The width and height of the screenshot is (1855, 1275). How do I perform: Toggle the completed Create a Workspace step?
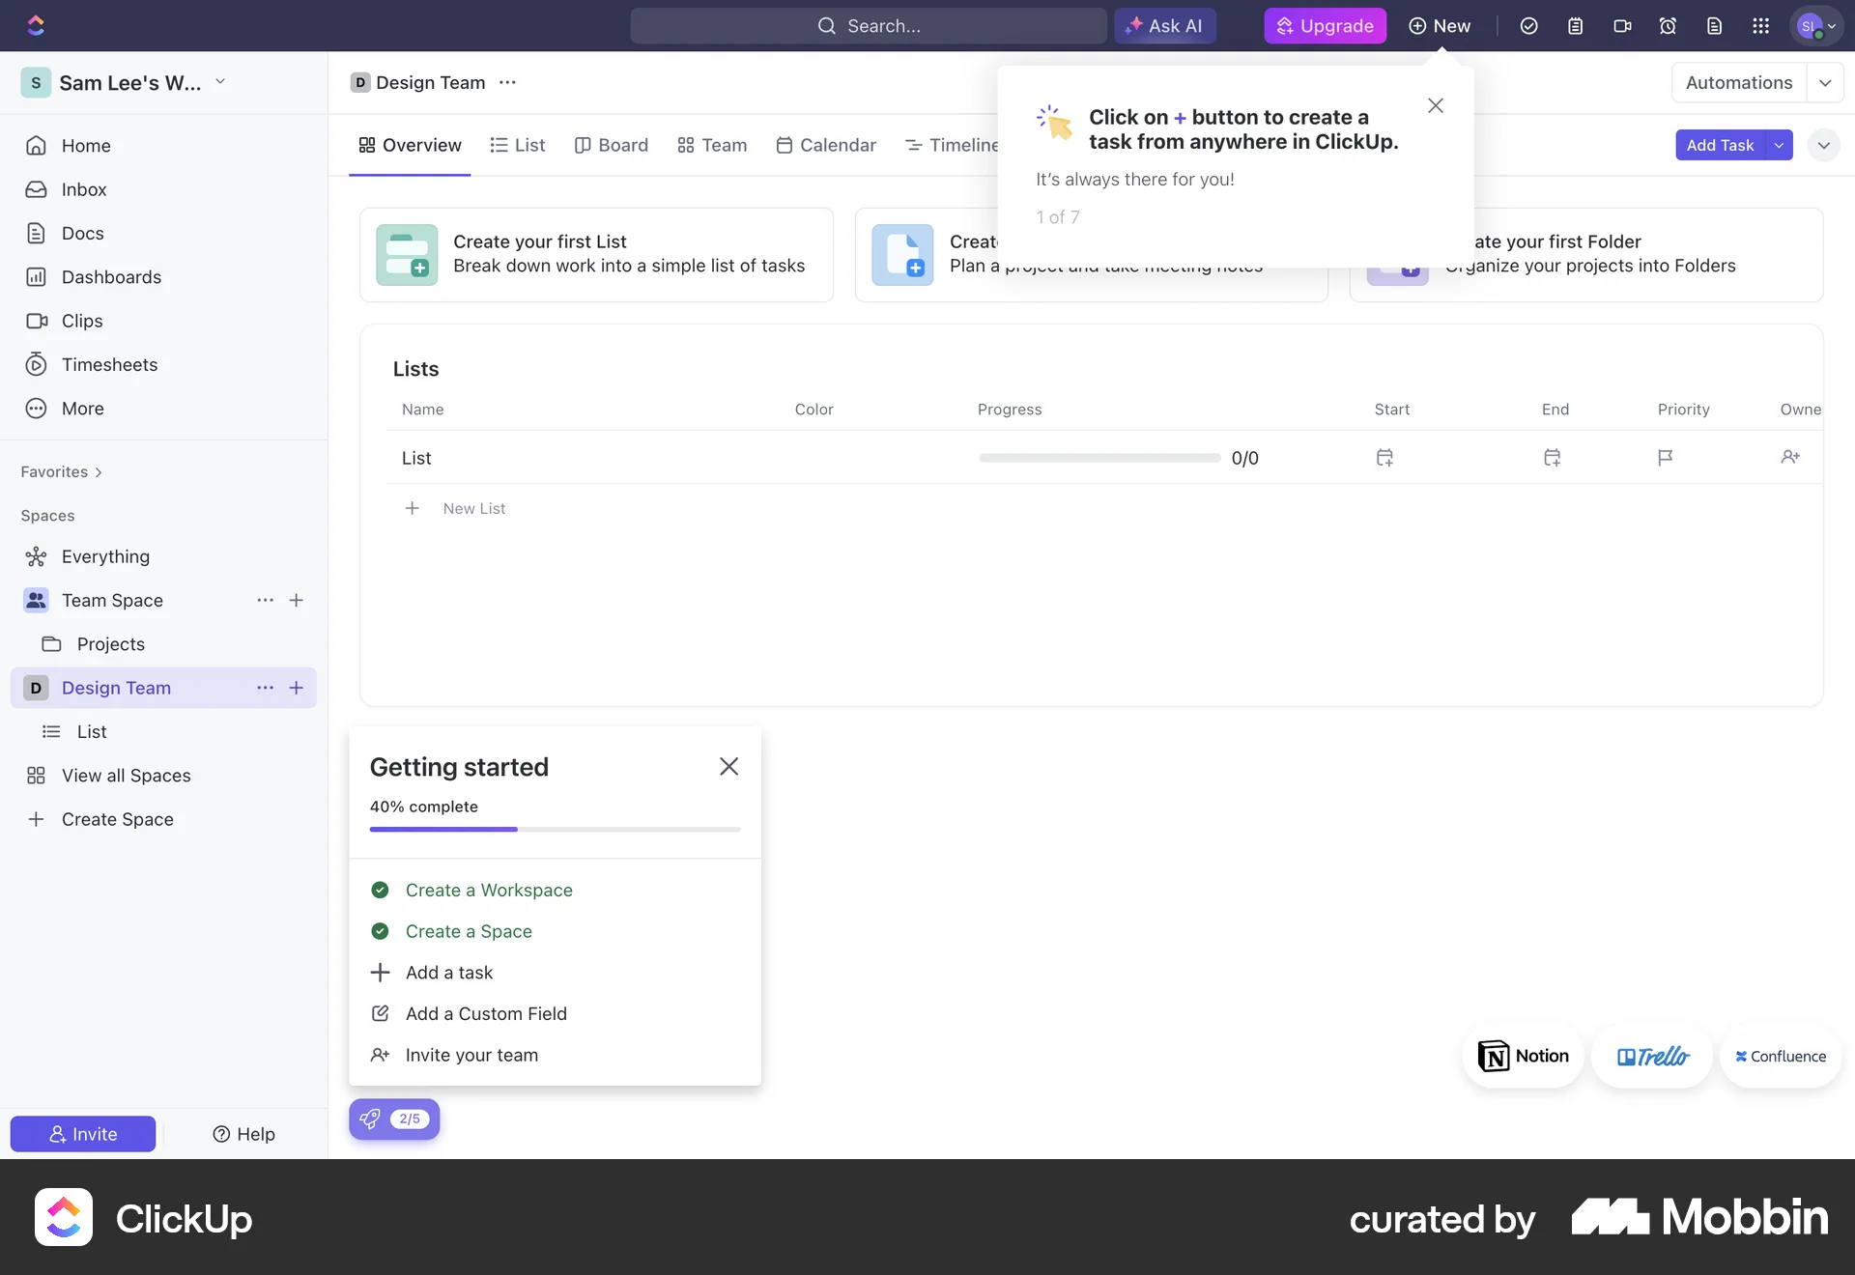pyautogui.click(x=380, y=890)
